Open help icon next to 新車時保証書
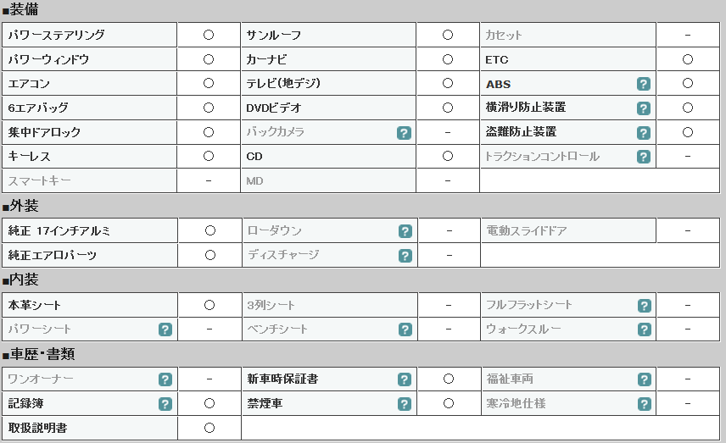 (x=405, y=379)
